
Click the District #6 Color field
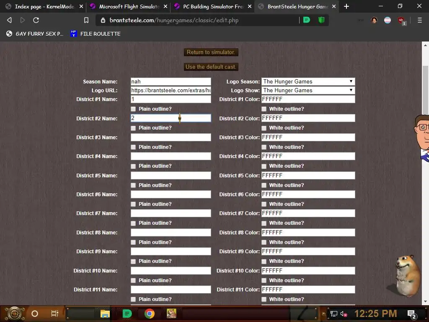[x=308, y=195]
